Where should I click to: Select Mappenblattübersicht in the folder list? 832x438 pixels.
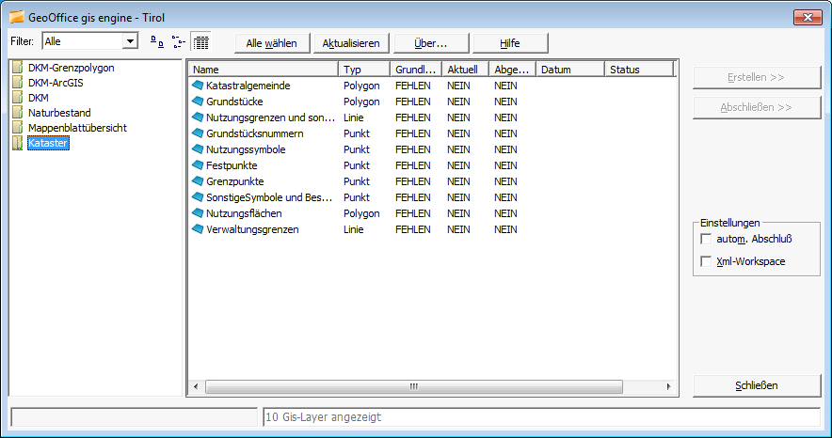click(77, 128)
